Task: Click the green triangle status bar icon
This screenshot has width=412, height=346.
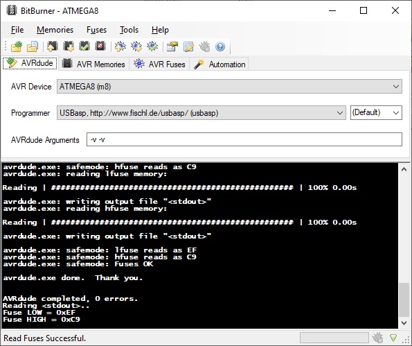Action: (393, 338)
